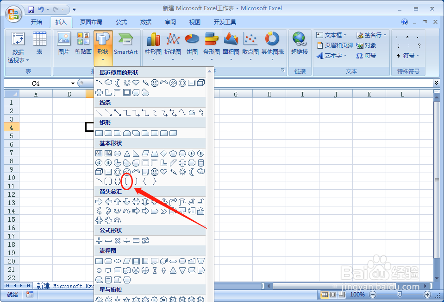Expand the formula bar chevron

(436, 83)
